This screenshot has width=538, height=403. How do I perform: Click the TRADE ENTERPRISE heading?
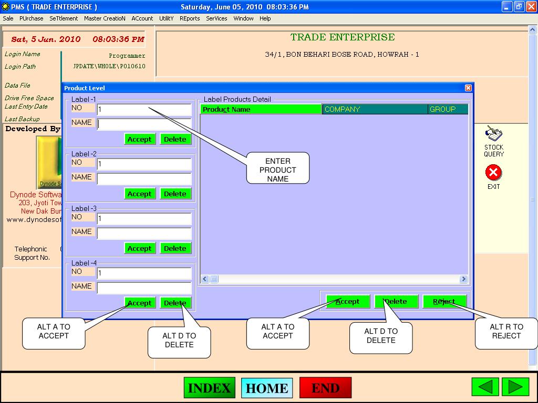click(343, 37)
